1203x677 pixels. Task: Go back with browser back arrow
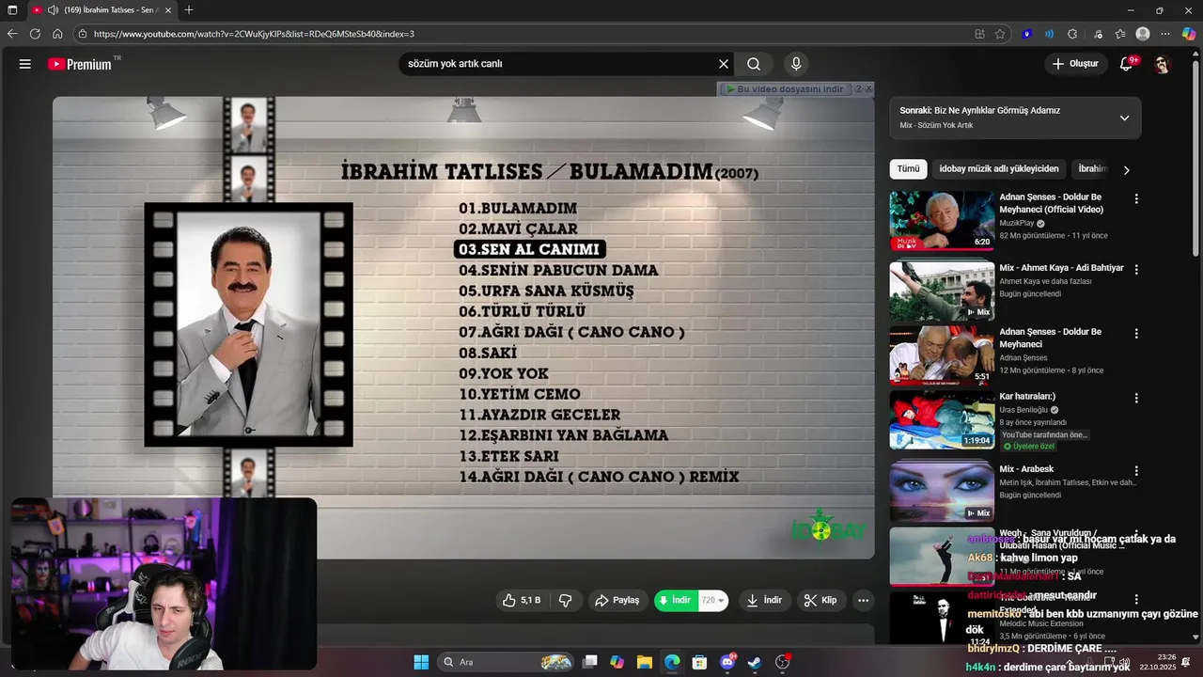12,34
